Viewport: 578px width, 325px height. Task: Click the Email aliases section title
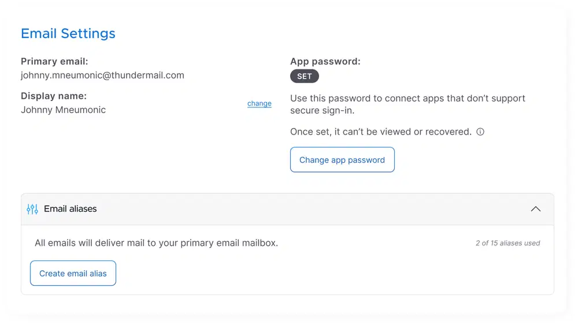pyautogui.click(x=71, y=209)
